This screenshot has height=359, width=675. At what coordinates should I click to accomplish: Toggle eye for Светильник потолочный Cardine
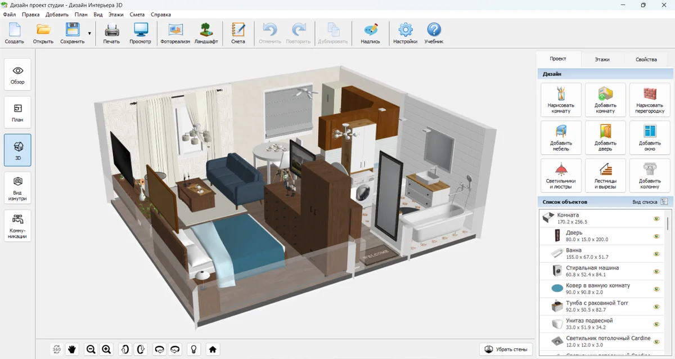656,341
